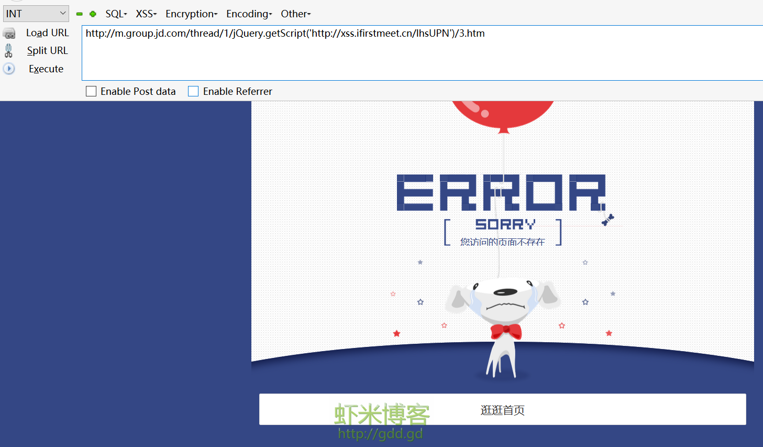Click the Load URL icon
The image size is (763, 447).
9,34
